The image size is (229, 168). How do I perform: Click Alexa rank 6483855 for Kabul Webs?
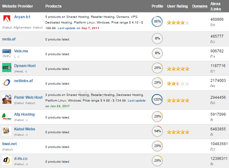pos(218,129)
